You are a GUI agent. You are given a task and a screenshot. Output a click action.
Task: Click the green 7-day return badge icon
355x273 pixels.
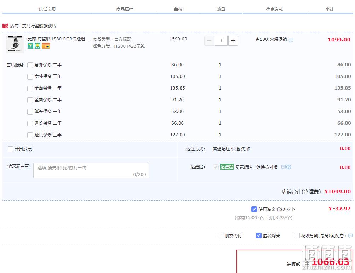pyautogui.click(x=30, y=46)
